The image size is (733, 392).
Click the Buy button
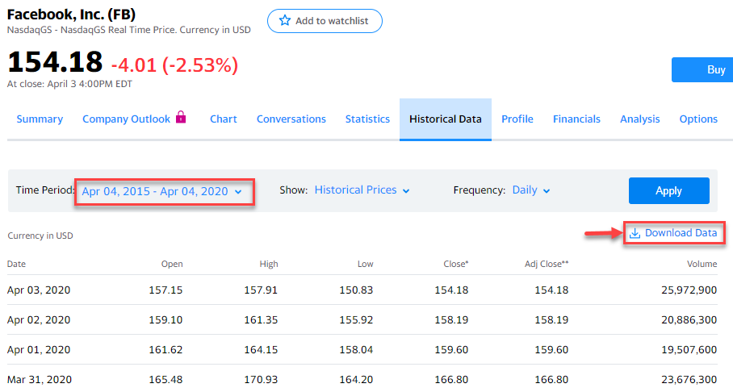click(702, 70)
